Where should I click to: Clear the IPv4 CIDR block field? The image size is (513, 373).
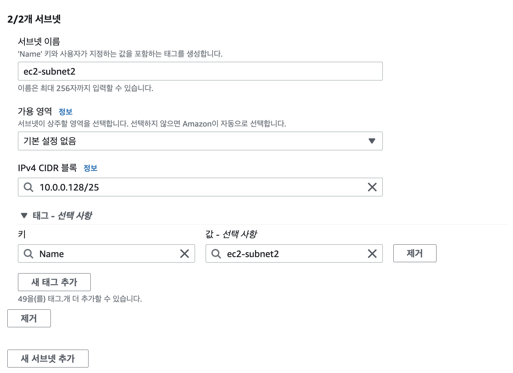[x=372, y=187]
